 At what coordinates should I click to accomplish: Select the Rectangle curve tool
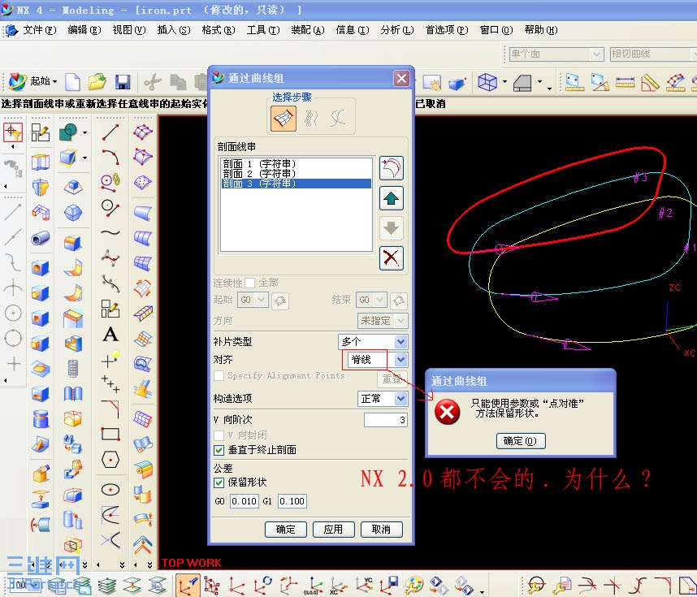[110, 434]
